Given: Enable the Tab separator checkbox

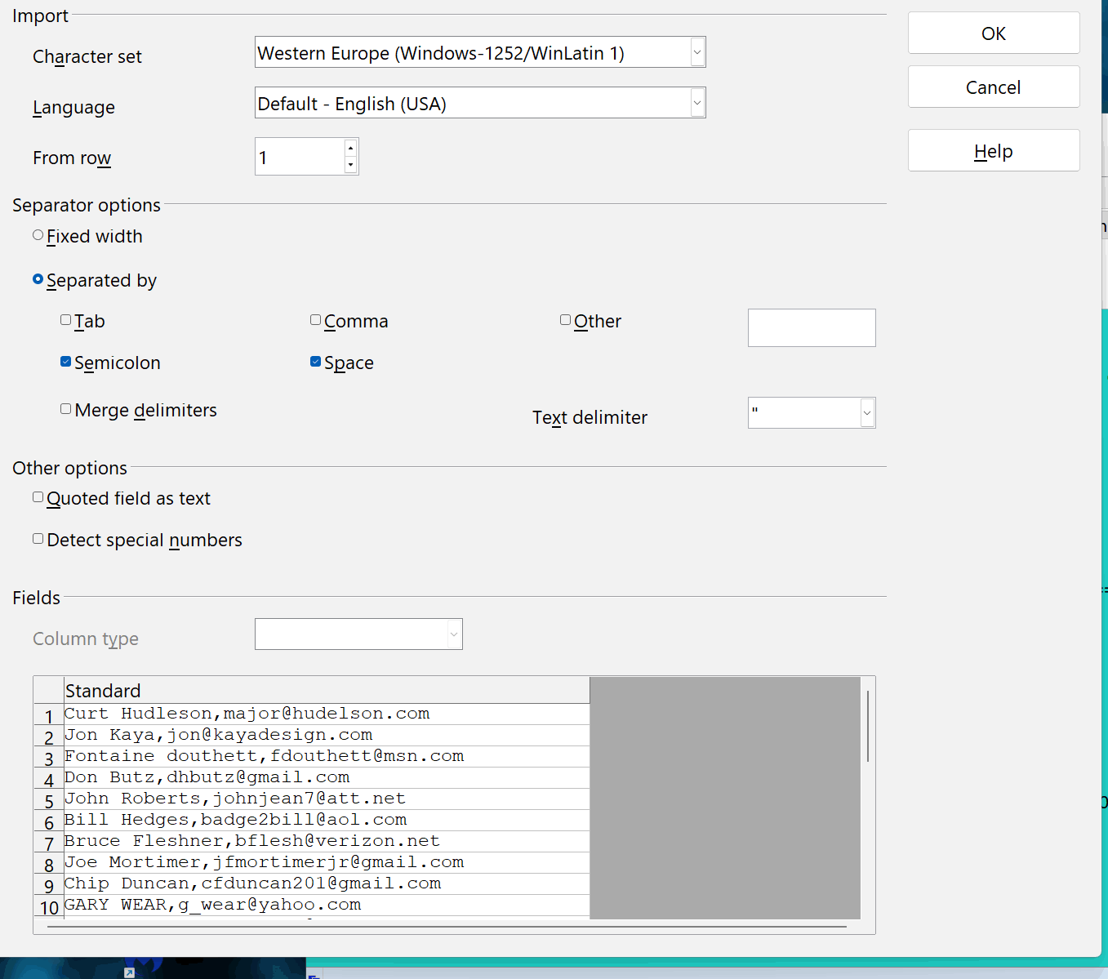Looking at the screenshot, I should [x=66, y=320].
